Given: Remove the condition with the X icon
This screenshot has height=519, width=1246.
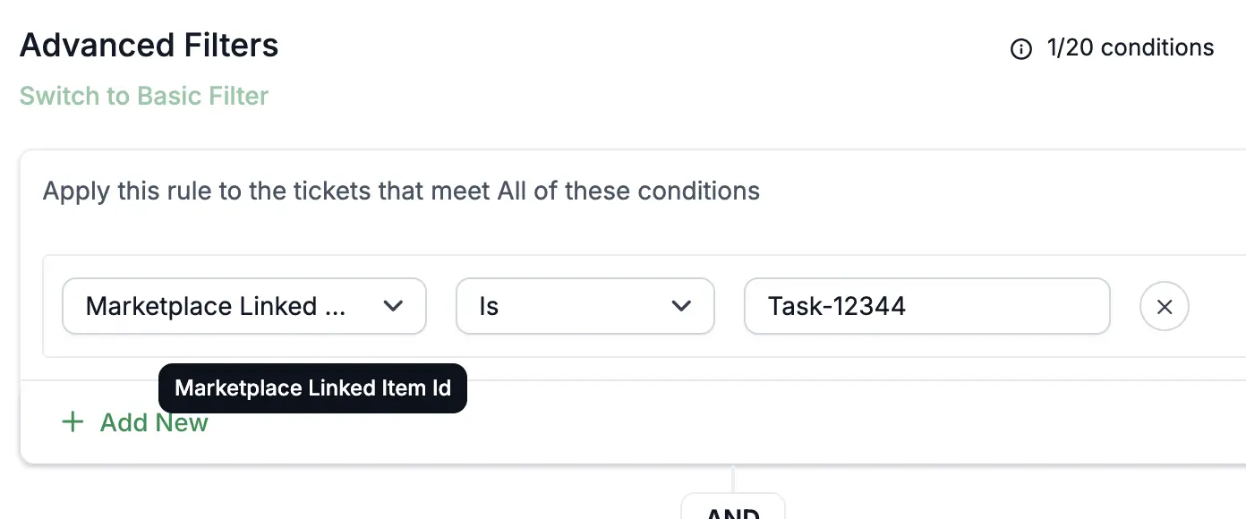Looking at the screenshot, I should pos(1164,307).
